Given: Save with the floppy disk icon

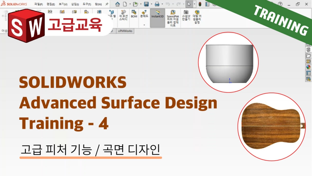Looking at the screenshot, I should (146, 4).
